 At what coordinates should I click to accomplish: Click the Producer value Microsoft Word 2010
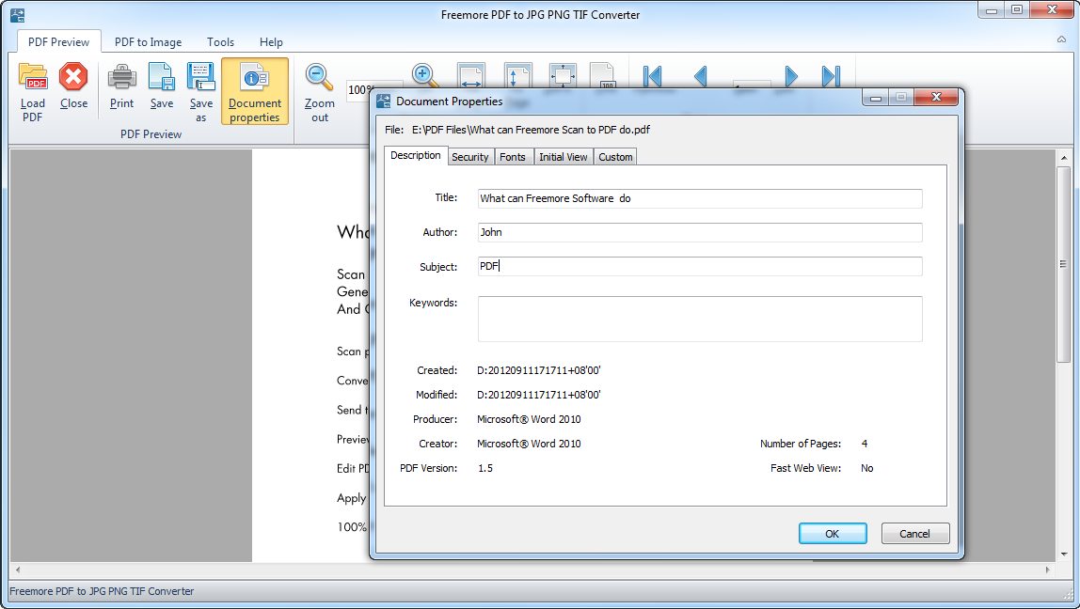click(529, 419)
